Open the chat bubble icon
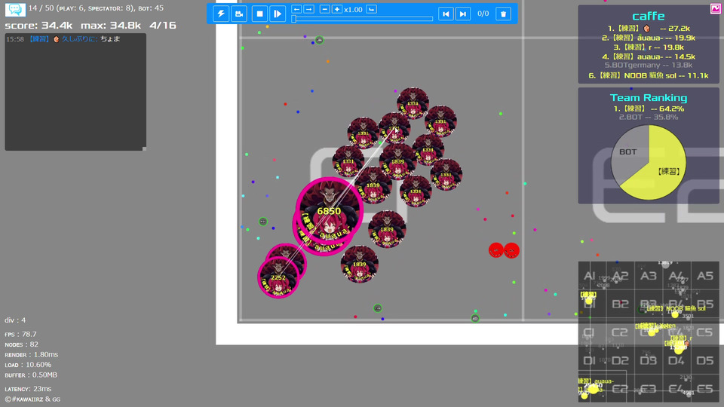 pos(15,9)
